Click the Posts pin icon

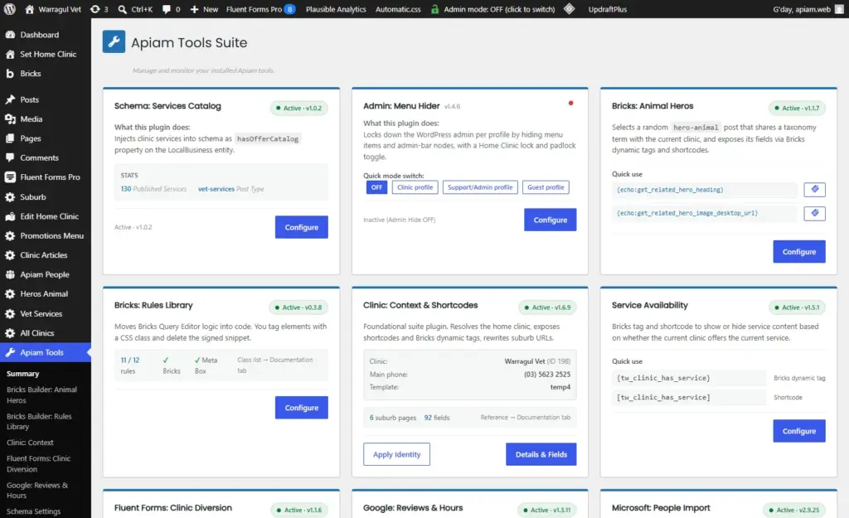[10, 99]
